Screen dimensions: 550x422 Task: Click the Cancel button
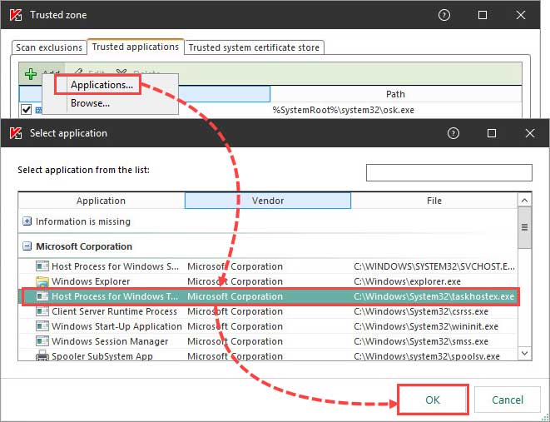point(508,400)
